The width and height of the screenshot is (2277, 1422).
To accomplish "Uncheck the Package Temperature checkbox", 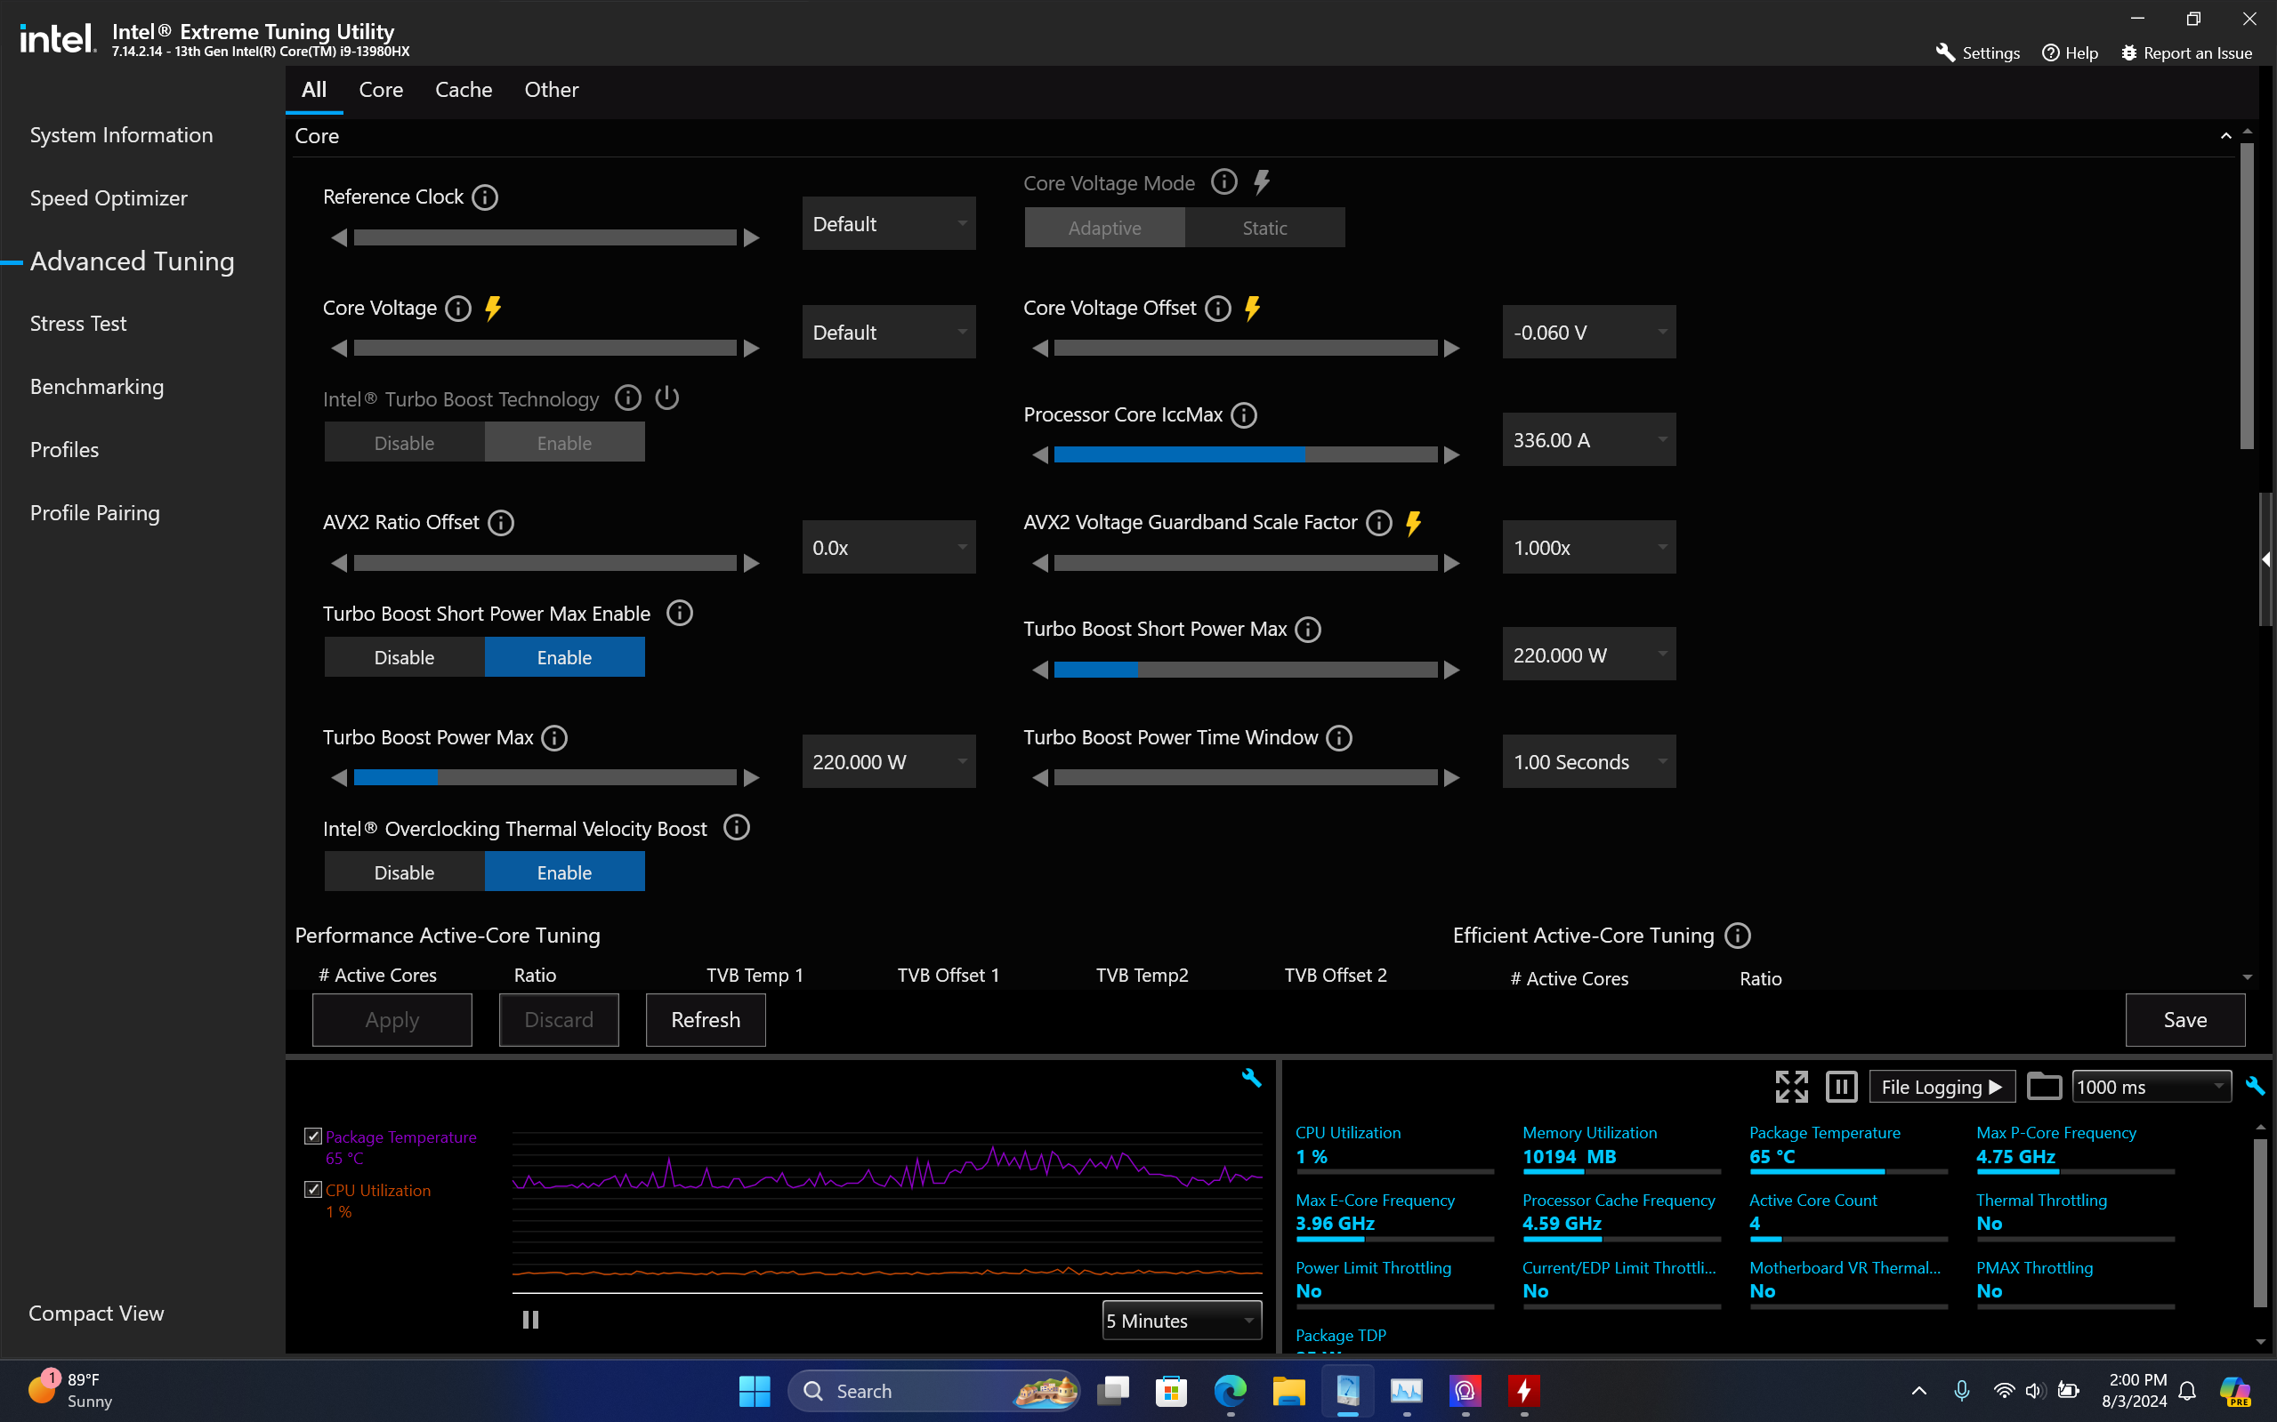I will 313,1137.
